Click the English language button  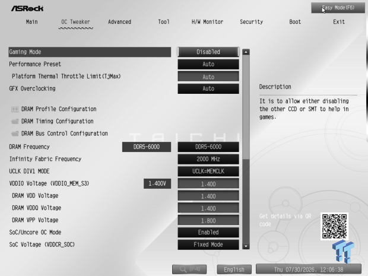[234, 269]
